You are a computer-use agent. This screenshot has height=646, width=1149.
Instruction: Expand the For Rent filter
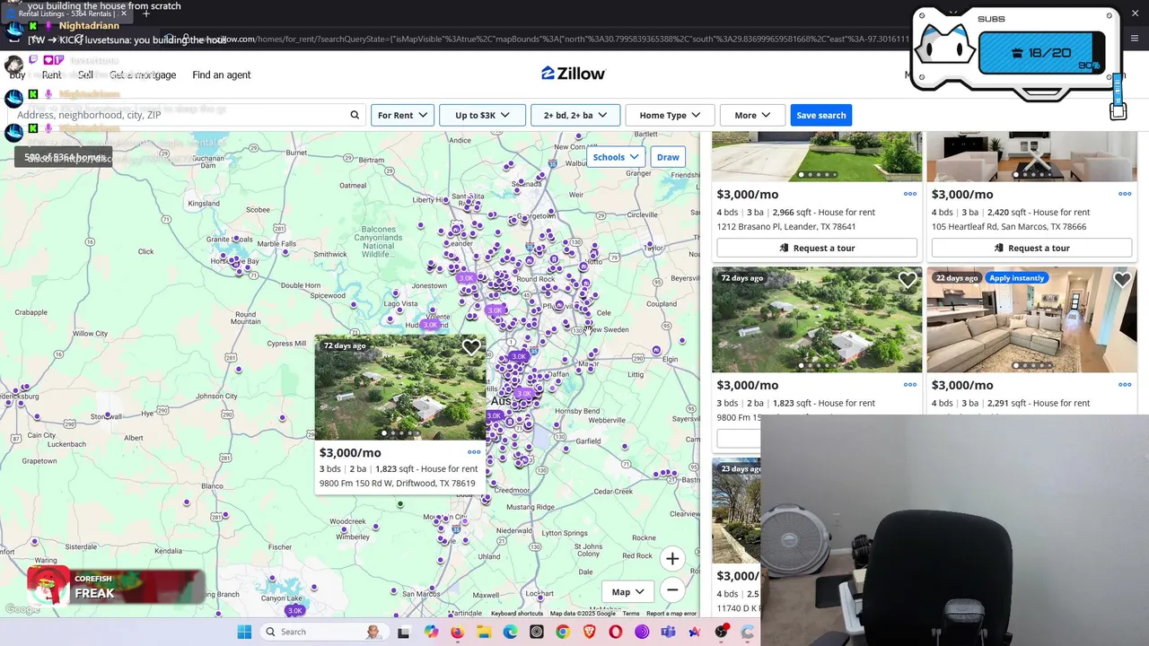pyautogui.click(x=402, y=115)
